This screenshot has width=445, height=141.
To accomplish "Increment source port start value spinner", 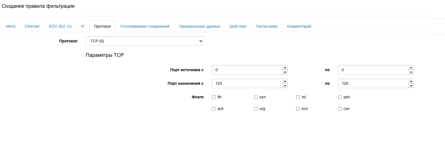I will pyautogui.click(x=285, y=68).
